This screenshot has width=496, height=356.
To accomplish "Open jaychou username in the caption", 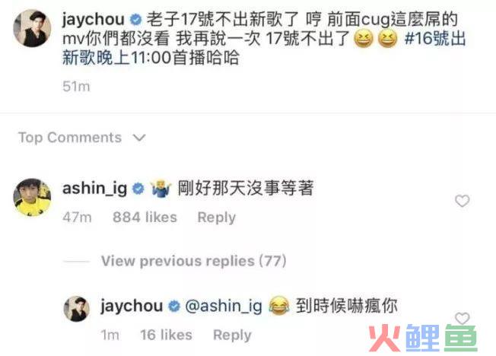I will click(x=94, y=20).
